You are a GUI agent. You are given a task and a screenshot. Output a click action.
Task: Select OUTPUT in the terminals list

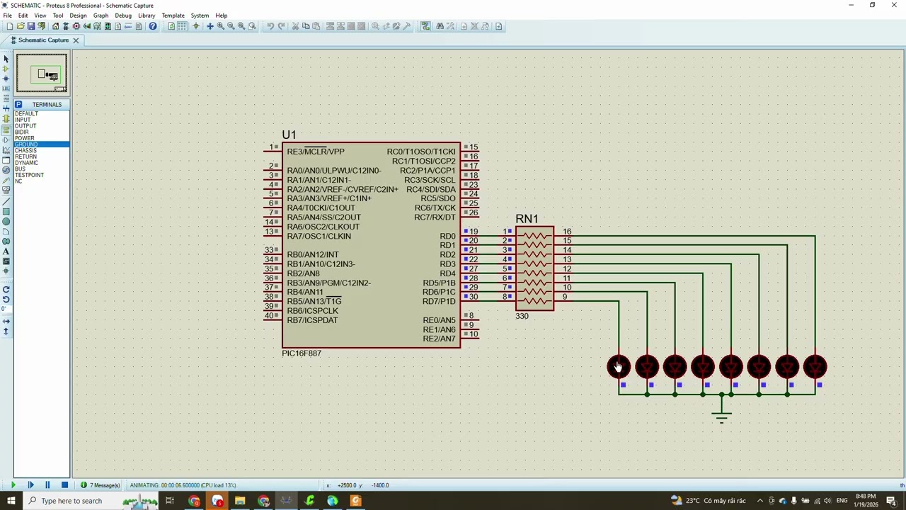point(42,126)
